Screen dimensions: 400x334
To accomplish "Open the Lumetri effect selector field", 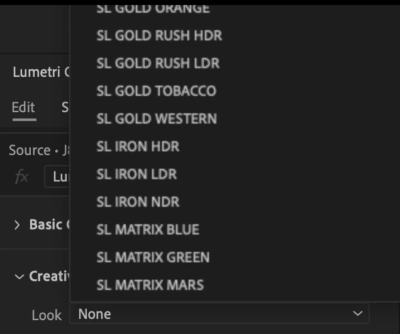I will pos(57,176).
